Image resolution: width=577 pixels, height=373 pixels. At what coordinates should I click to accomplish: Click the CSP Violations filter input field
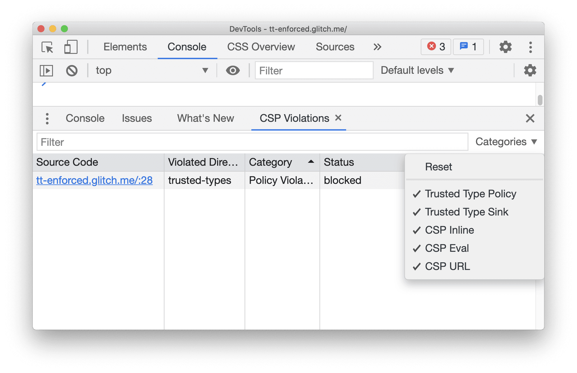click(253, 142)
